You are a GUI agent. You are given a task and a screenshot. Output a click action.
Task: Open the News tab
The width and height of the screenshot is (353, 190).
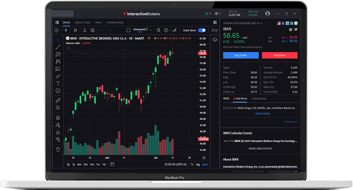98,22
